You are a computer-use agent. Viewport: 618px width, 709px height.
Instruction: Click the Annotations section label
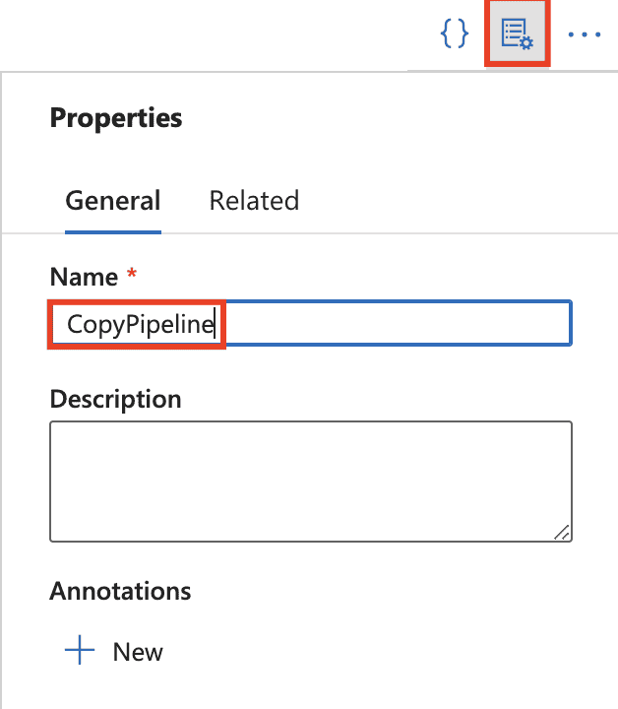(120, 591)
